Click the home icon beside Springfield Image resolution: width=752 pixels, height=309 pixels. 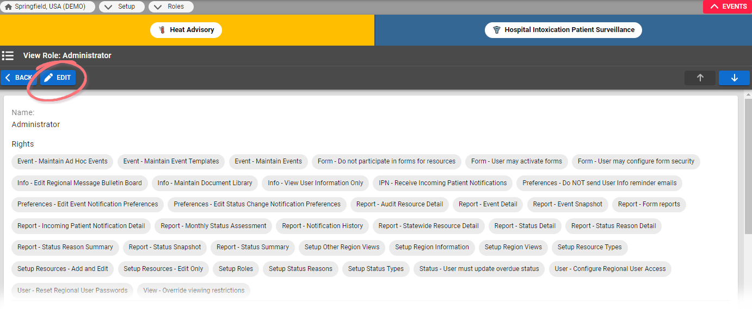pyautogui.click(x=8, y=7)
